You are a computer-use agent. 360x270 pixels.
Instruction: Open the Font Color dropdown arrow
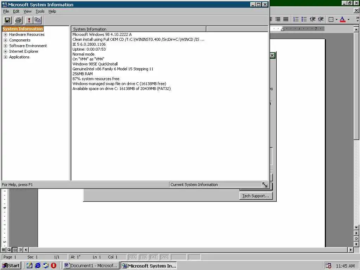348,20
